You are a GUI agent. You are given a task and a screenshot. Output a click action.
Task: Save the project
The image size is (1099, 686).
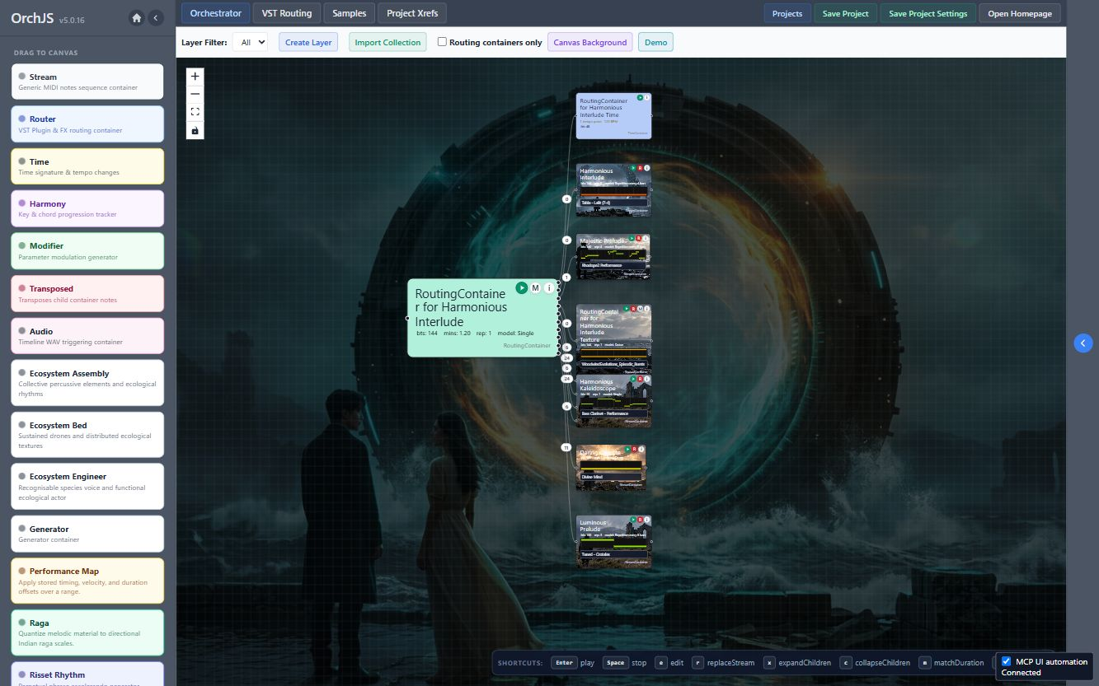tap(846, 13)
